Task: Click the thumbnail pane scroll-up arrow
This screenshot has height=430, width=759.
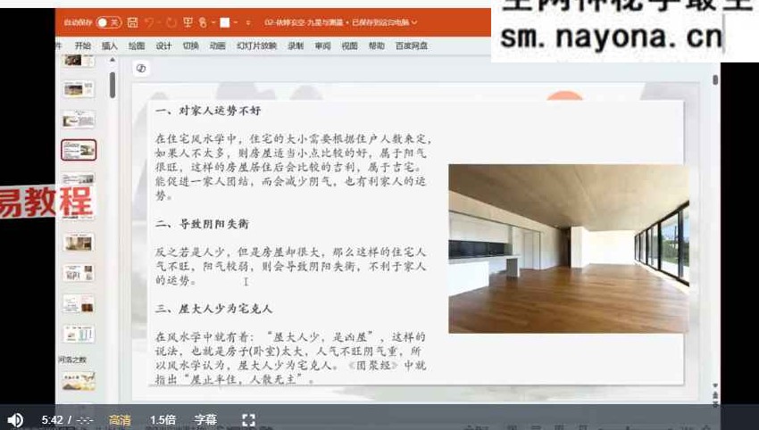Action: click(113, 60)
